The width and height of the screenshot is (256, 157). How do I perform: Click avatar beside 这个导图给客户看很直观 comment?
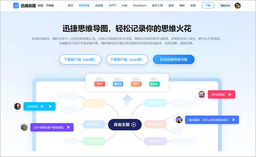(24, 127)
